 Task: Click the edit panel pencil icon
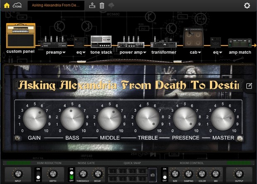coord(249,86)
